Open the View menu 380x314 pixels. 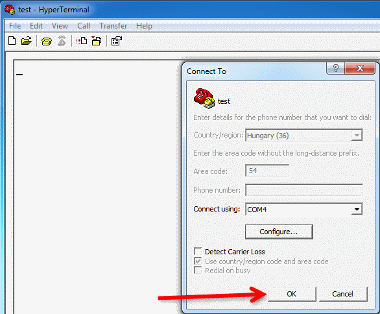pos(60,26)
